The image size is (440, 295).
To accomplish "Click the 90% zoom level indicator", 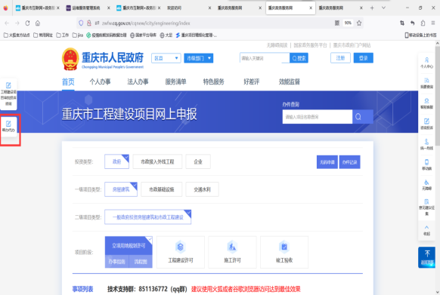I will [x=348, y=23].
